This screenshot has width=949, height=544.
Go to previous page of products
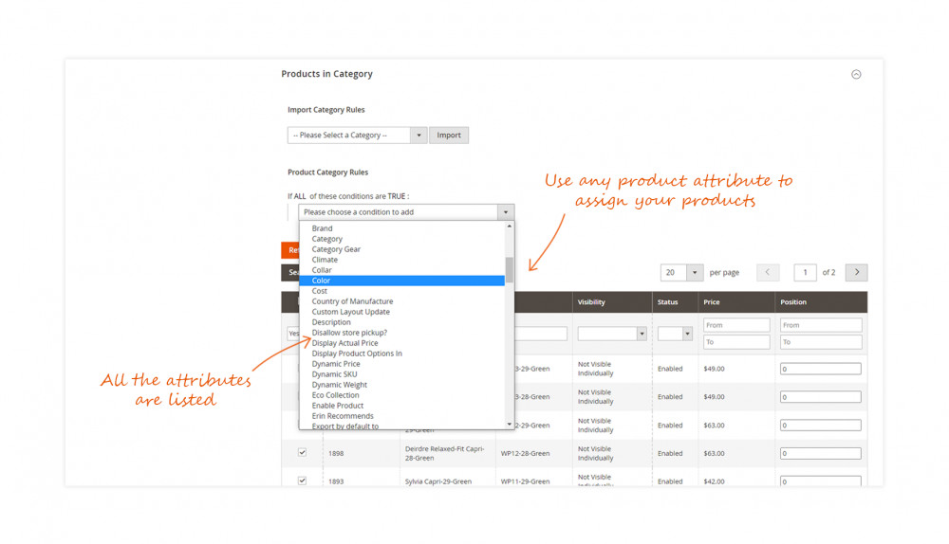768,272
